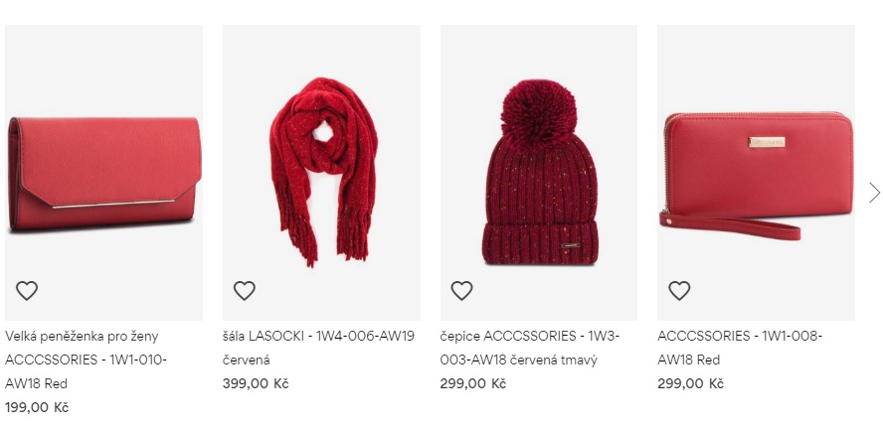
Task: Click the 'ACCCSSORIES - 1W1-008-AW18 Red' title
Action: pos(740,348)
